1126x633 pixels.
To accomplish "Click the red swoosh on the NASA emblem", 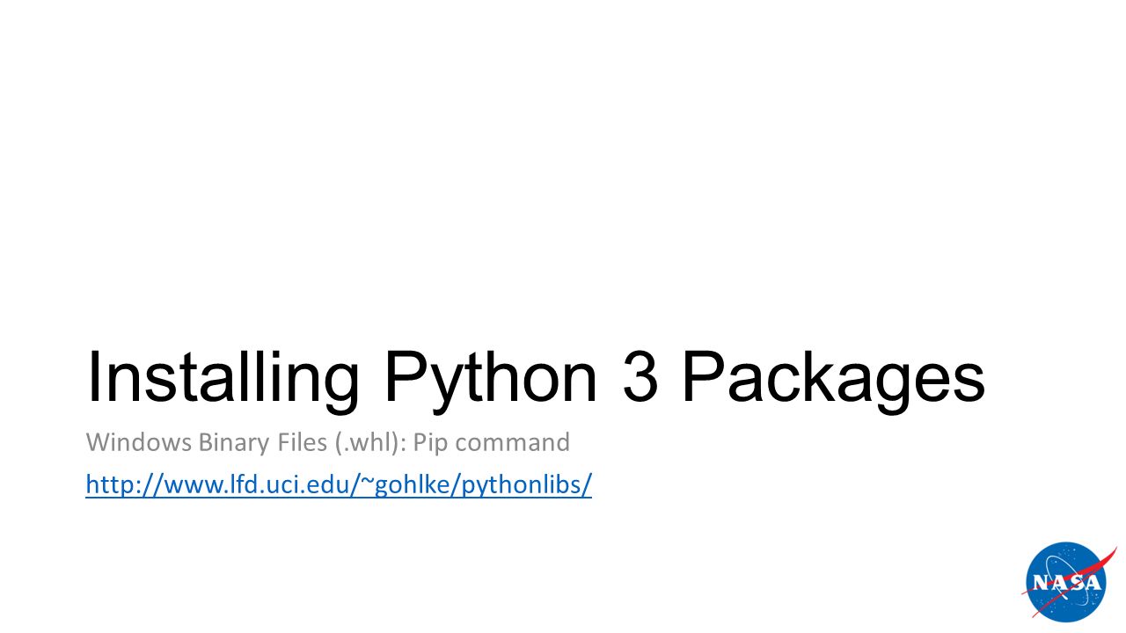I will [1092, 570].
